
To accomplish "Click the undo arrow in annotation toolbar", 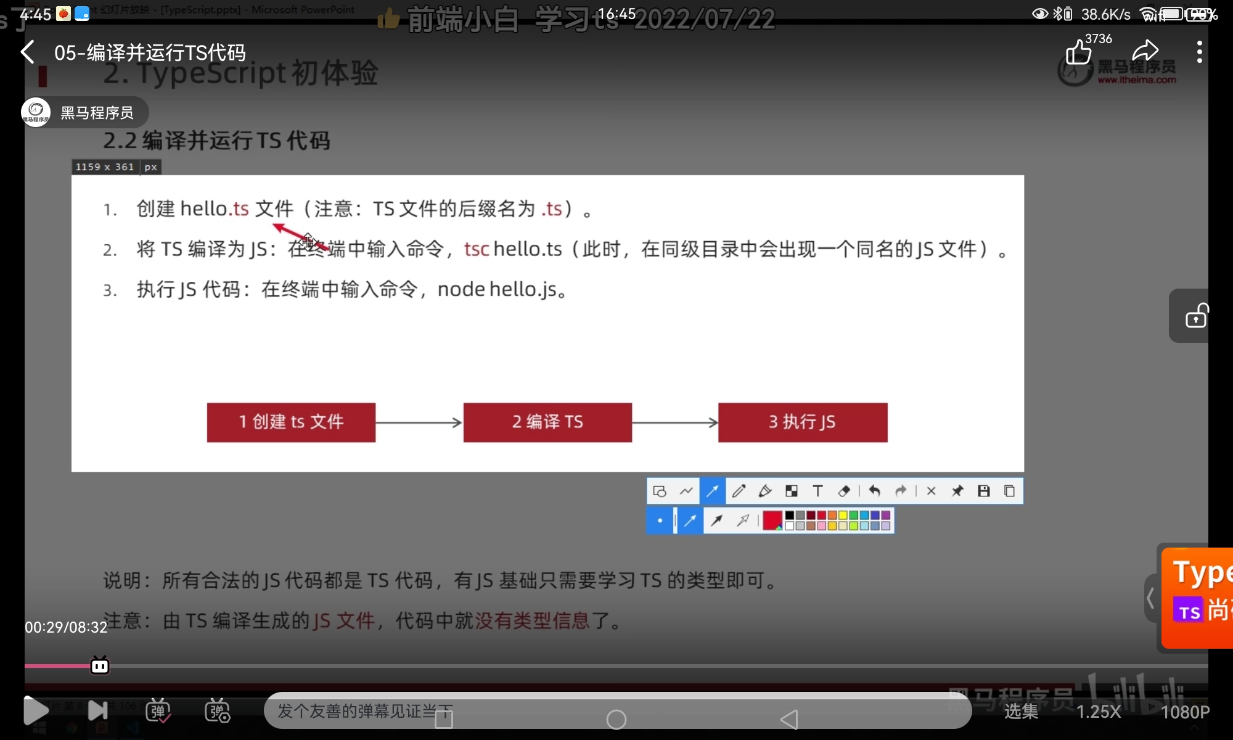I will pos(874,491).
